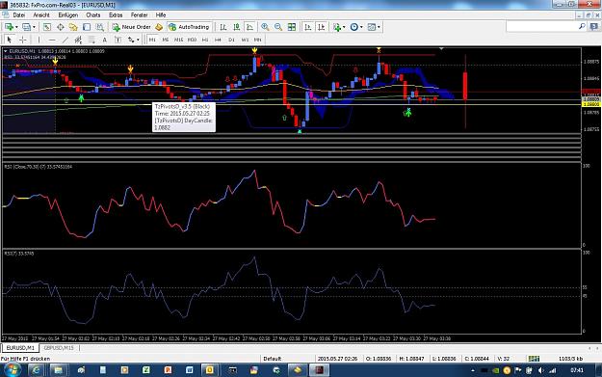Screen dimensions: 602x377
Task: Switch to W1 timeframe
Action: pyautogui.click(x=245, y=40)
